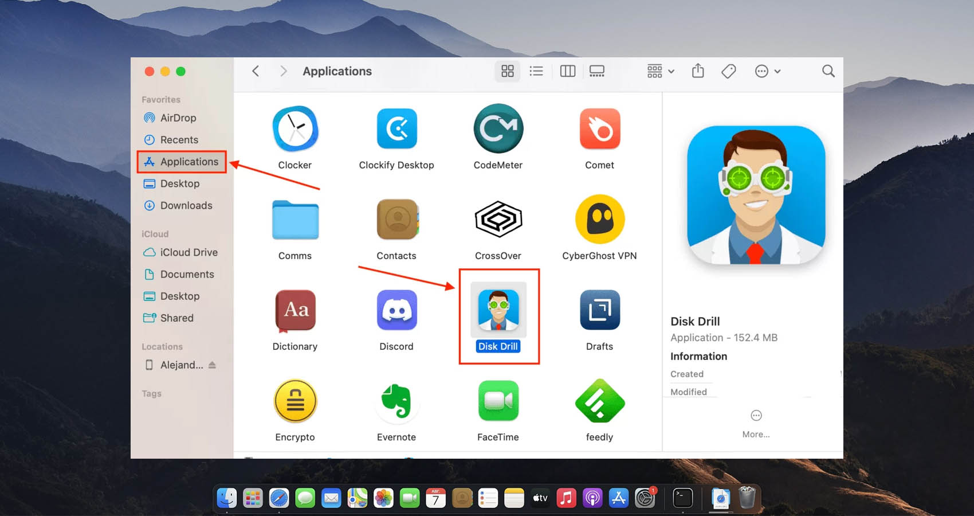Open the Discord application icon
Viewport: 974px width, 516px height.
396,310
